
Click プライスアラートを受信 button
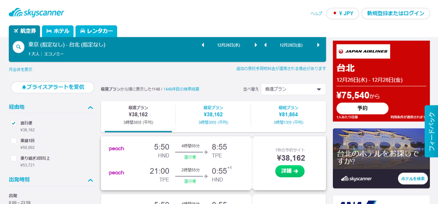click(53, 87)
